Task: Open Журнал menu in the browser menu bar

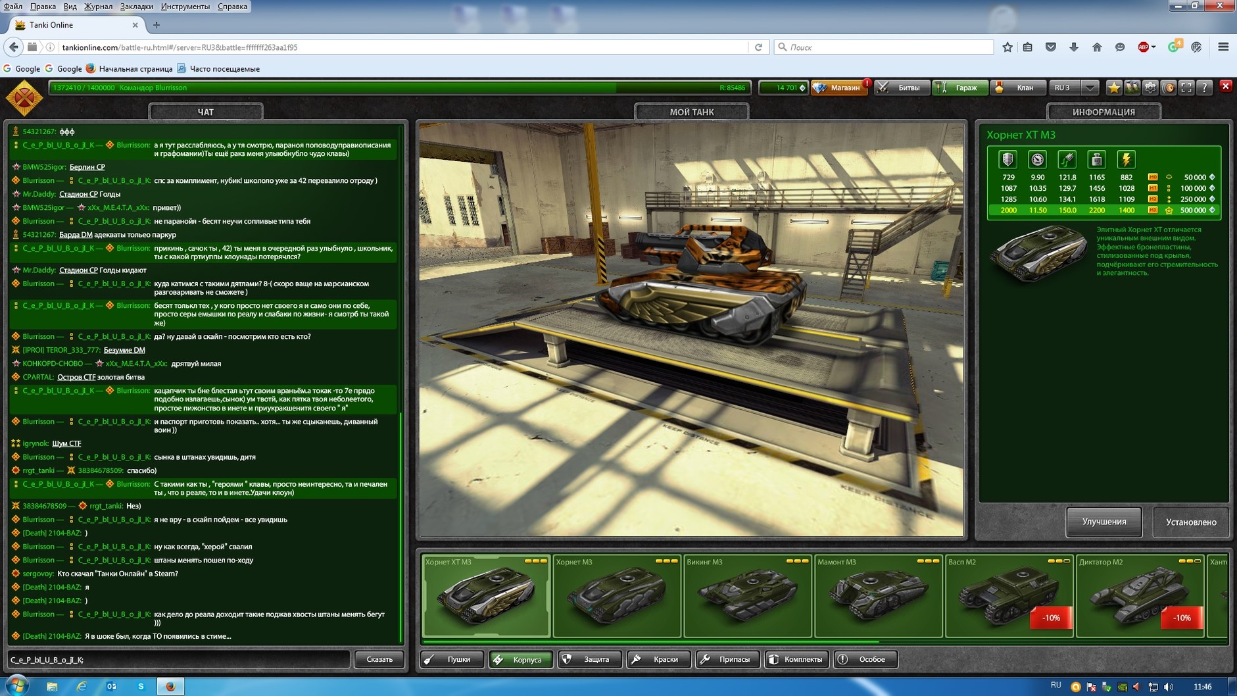Action: click(x=98, y=7)
